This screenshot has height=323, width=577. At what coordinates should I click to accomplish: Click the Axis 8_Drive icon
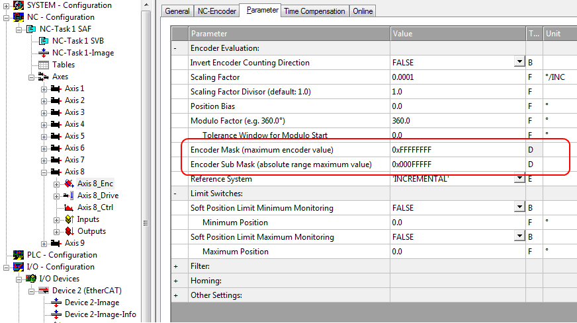68,196
